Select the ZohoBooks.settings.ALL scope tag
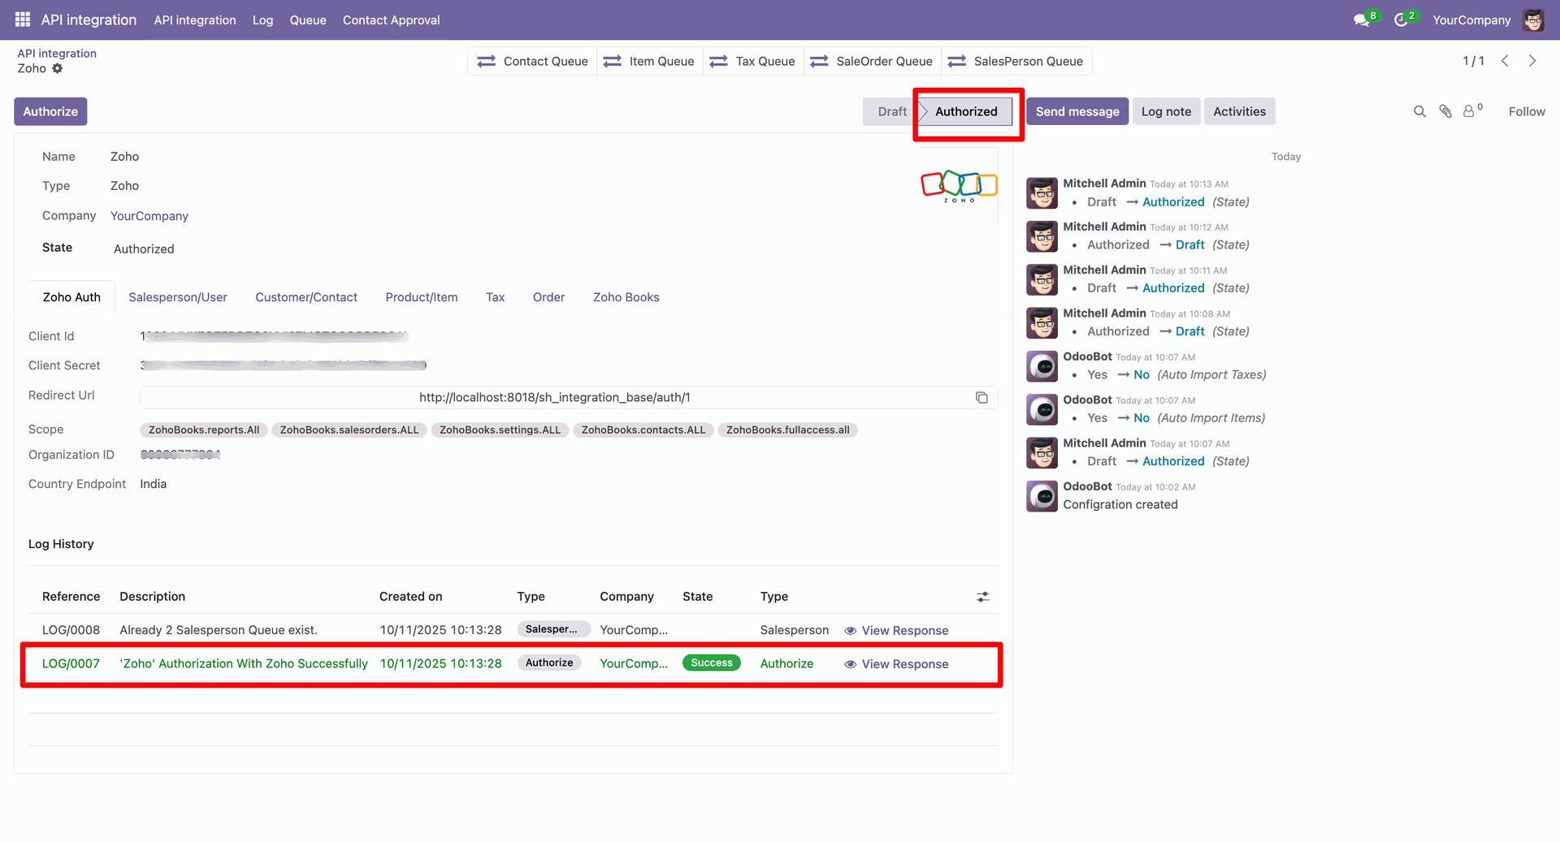Viewport: 1560px width, 842px height. 500,430
